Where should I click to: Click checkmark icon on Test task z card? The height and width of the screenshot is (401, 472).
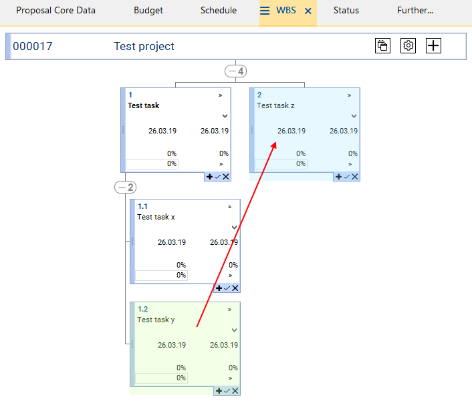pos(346,177)
